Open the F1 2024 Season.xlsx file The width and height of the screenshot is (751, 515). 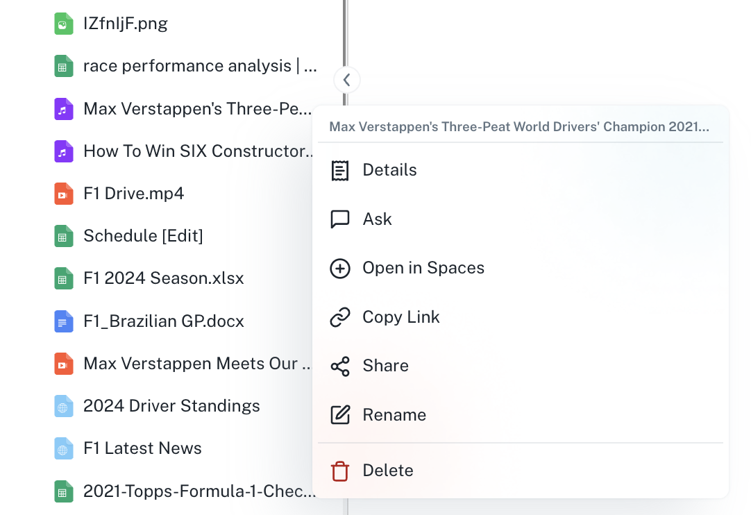tap(163, 278)
